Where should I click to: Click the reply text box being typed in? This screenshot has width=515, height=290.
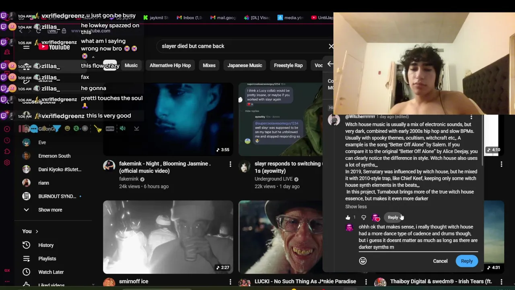click(418, 237)
